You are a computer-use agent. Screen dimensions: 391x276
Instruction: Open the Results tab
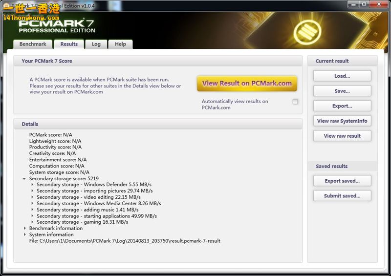click(x=69, y=44)
